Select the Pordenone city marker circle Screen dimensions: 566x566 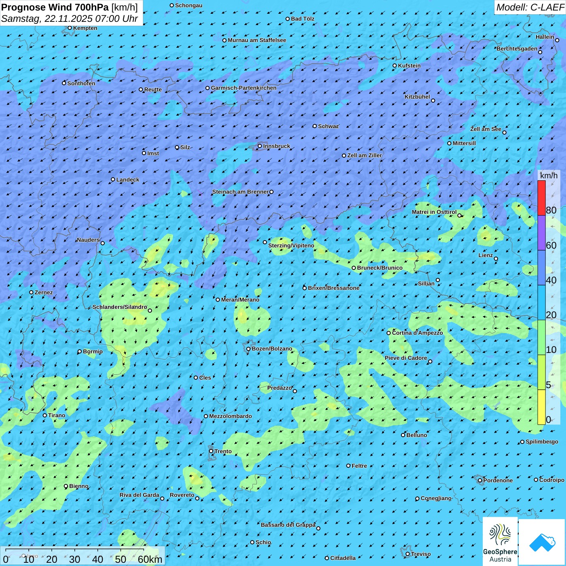tap(480, 480)
